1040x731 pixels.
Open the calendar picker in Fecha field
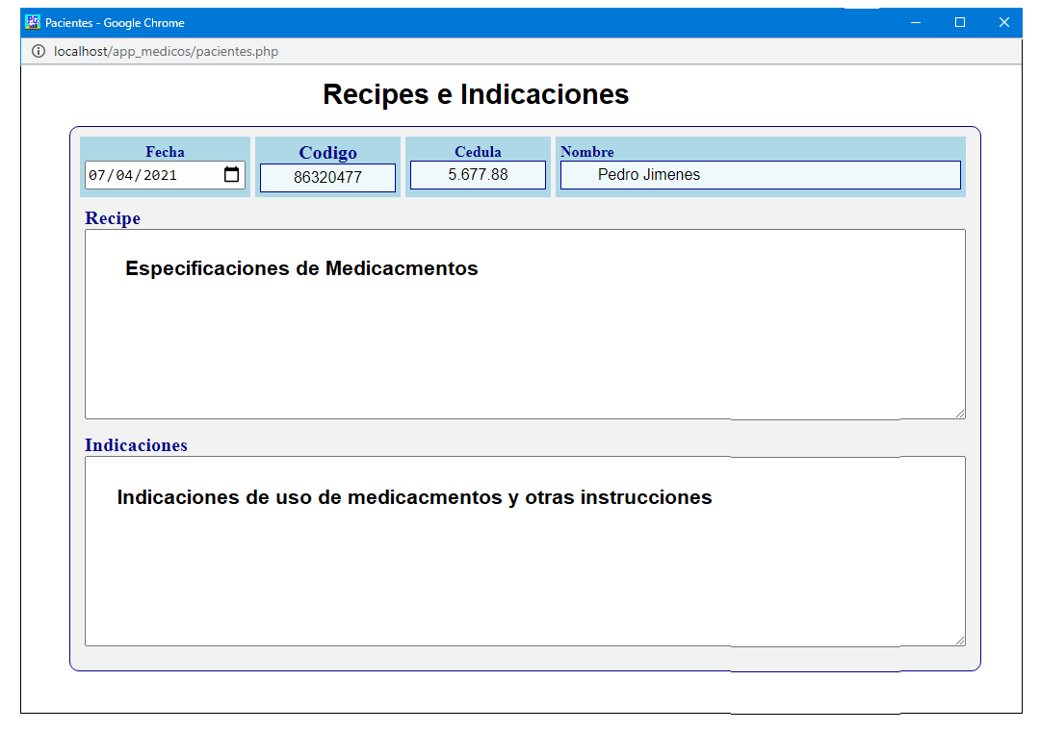pos(231,175)
